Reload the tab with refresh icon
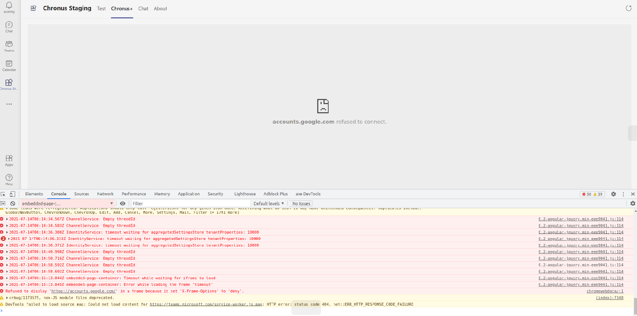Image resolution: width=637 pixels, height=316 pixels. tap(629, 8)
